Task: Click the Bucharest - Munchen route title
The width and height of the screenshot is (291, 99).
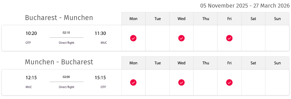Action: [x=59, y=18]
